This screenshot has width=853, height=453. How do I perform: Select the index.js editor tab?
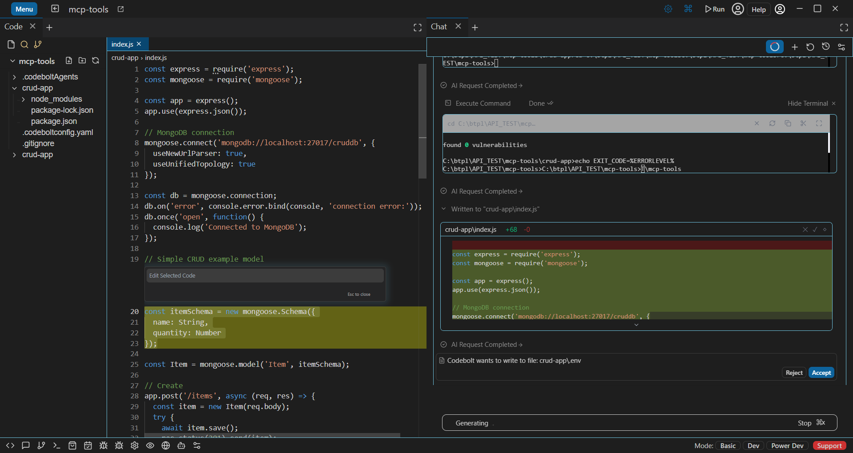pyautogui.click(x=122, y=44)
